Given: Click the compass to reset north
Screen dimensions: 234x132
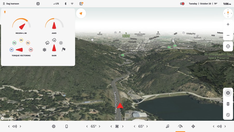Looking at the screenshot, I should (228, 13).
